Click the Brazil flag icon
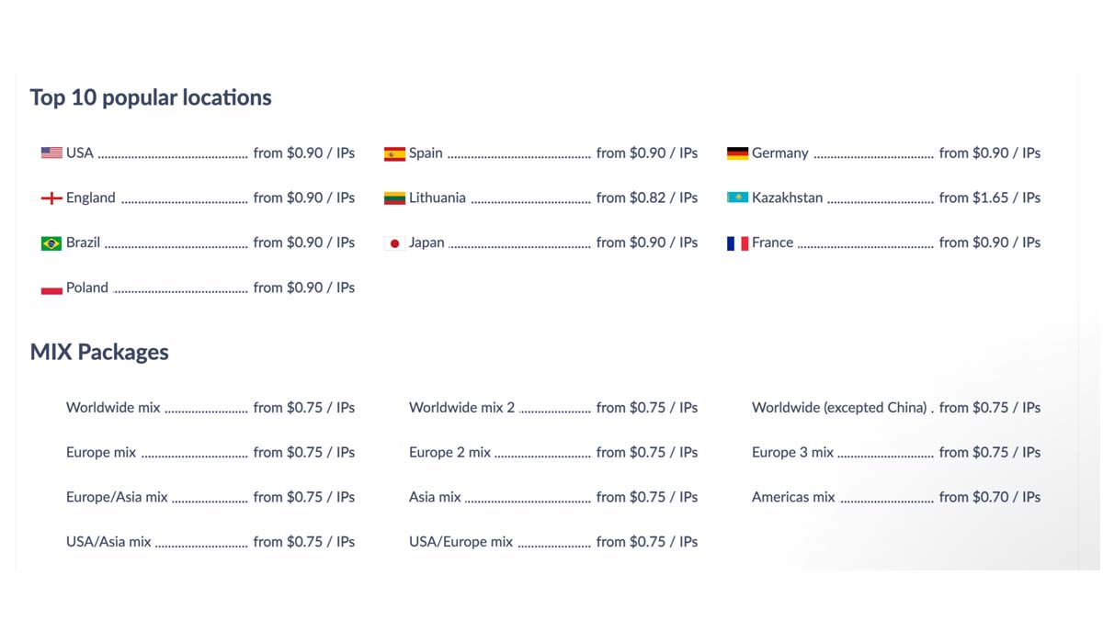The height and width of the screenshot is (643, 1103). tap(51, 243)
